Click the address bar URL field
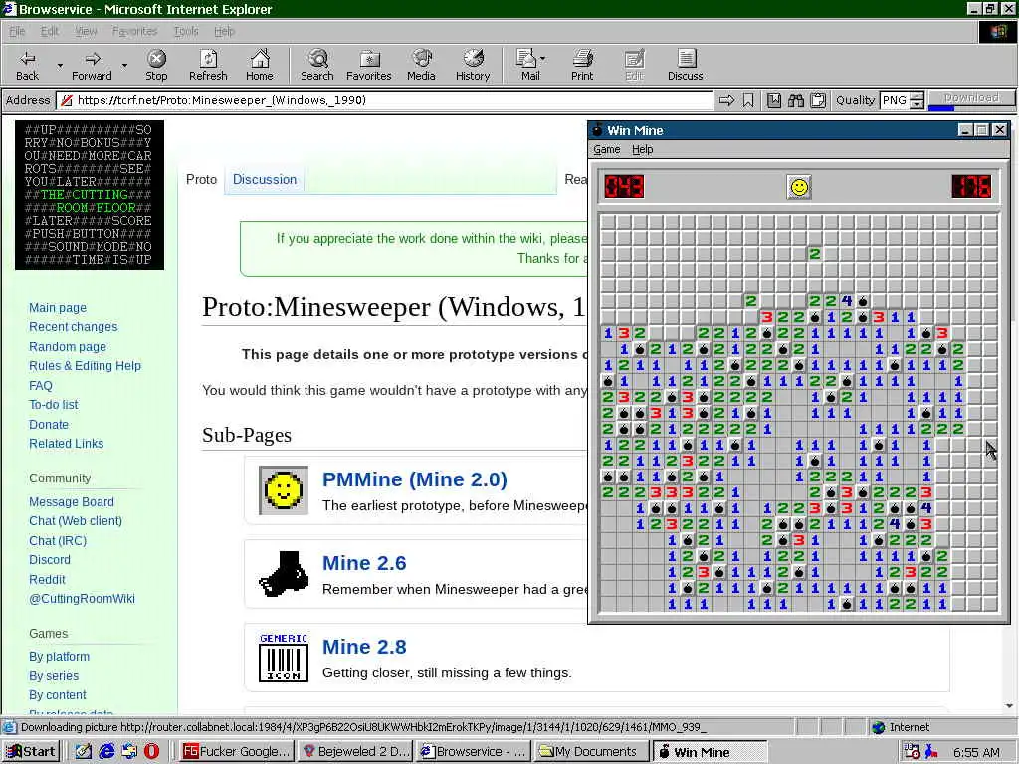Image resolution: width=1019 pixels, height=764 pixels. coord(385,100)
